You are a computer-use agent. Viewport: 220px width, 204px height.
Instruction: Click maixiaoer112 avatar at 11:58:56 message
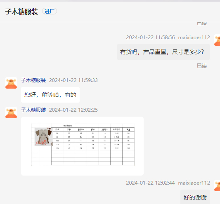pos(217,40)
